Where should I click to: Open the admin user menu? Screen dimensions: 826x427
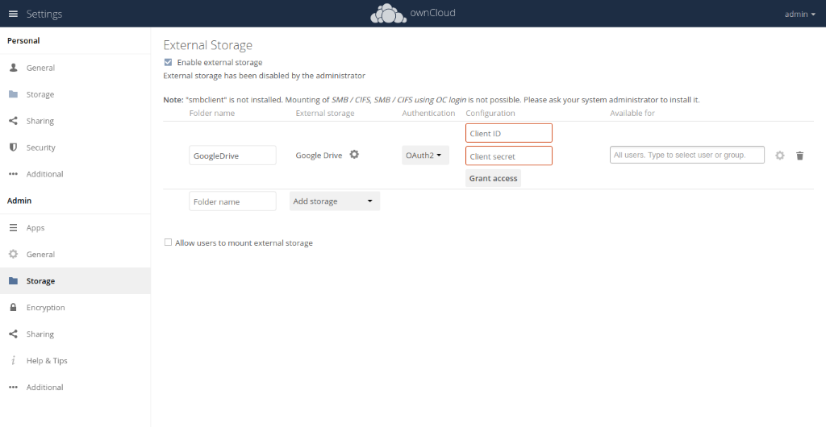click(799, 14)
